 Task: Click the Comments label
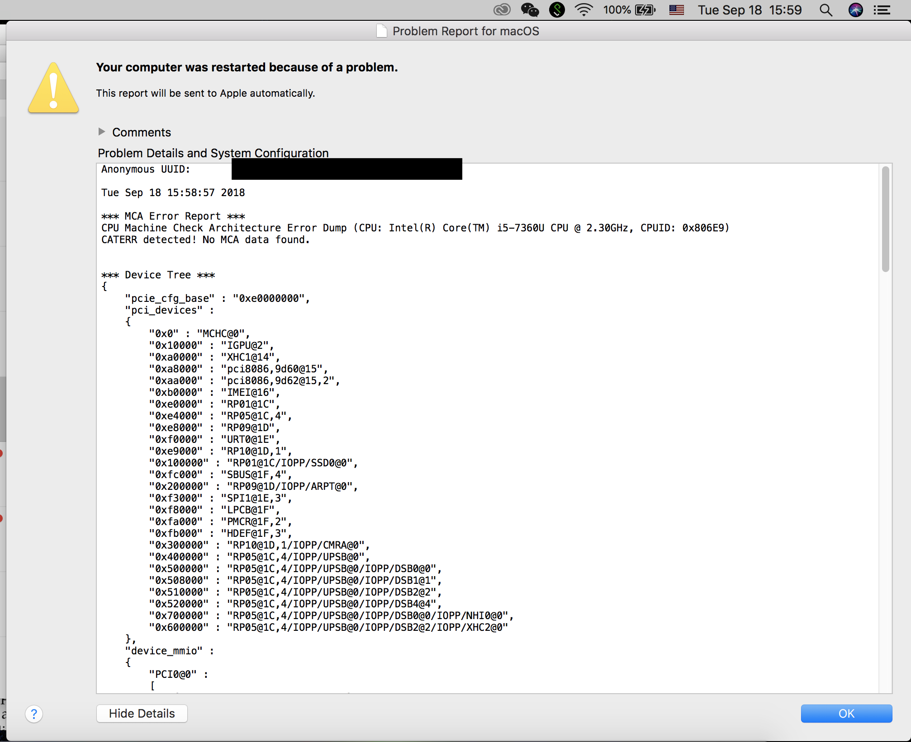(x=142, y=132)
